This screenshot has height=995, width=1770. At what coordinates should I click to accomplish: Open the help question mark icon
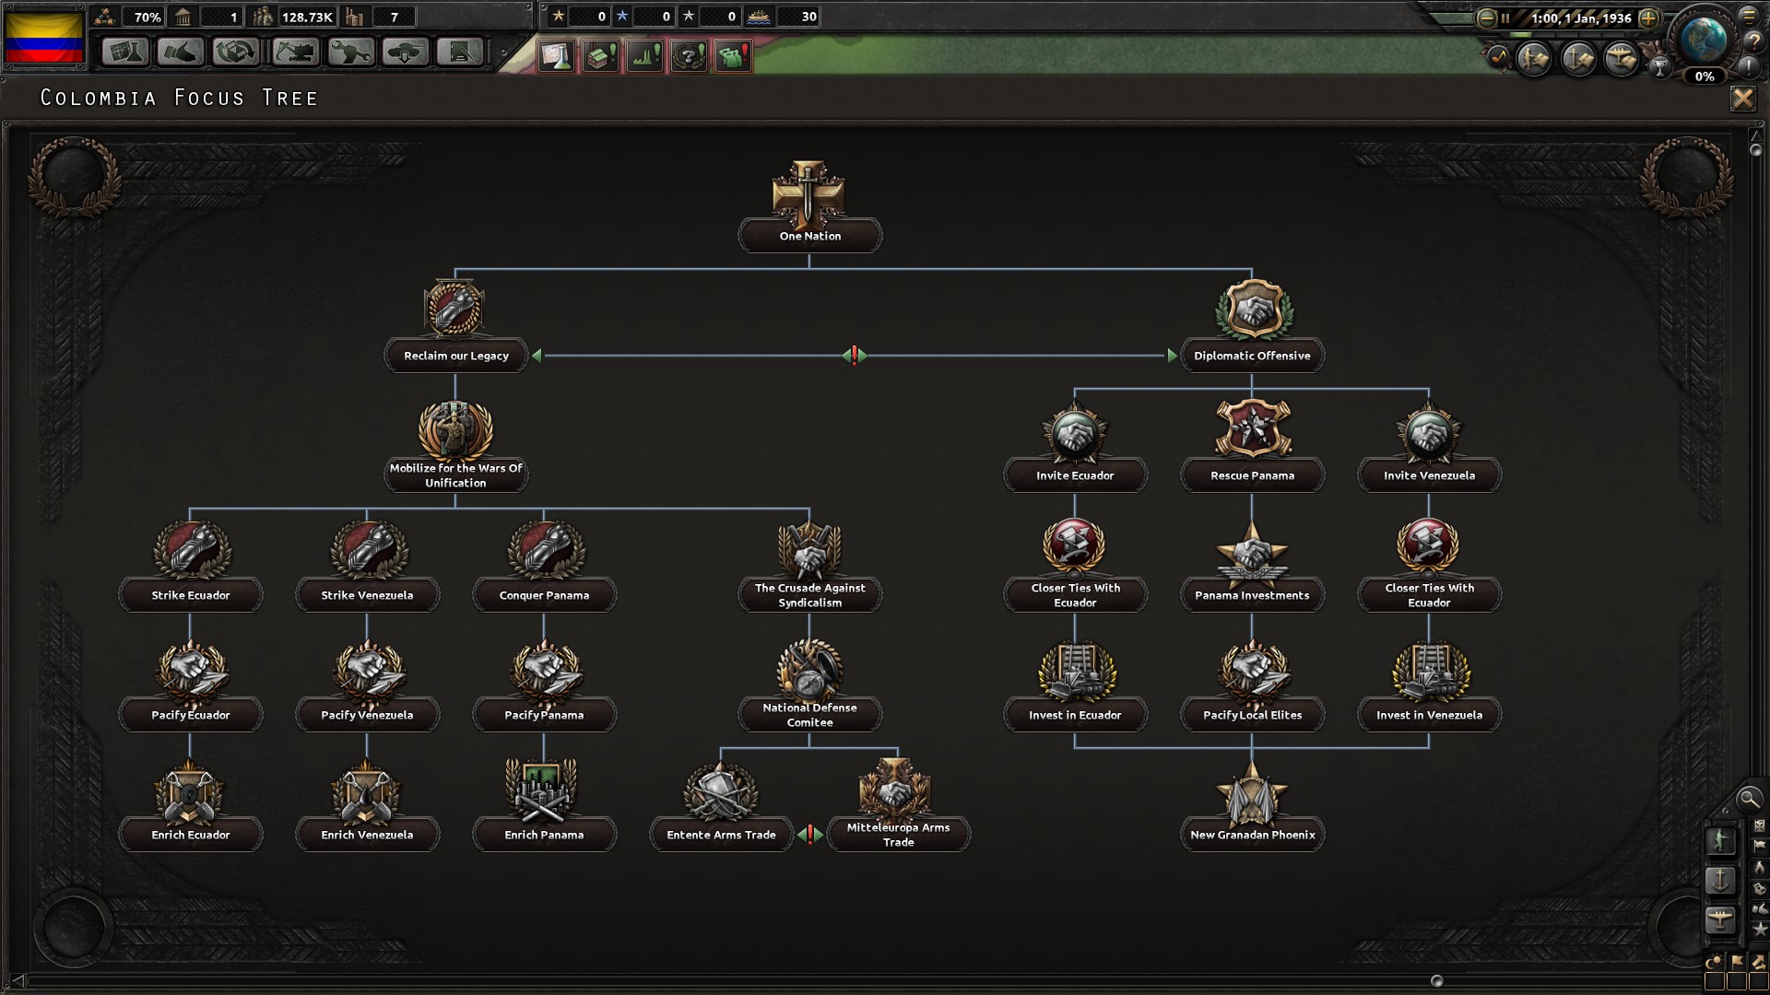[x=1752, y=41]
